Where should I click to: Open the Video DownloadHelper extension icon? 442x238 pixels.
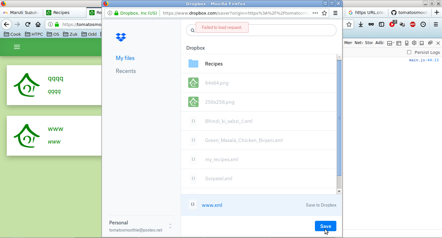pos(392,24)
